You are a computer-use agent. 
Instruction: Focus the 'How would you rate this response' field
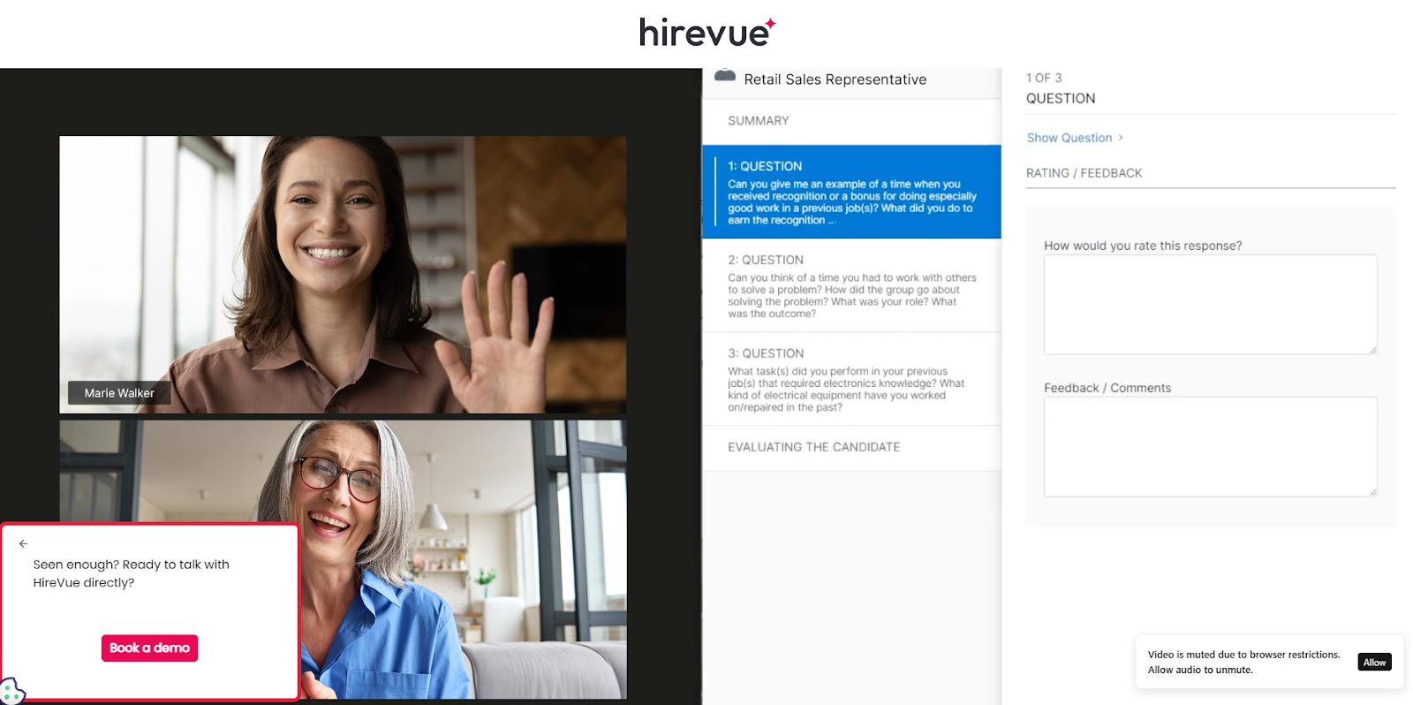1210,305
